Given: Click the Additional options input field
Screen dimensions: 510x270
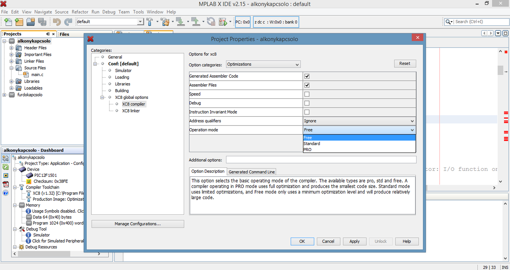Looking at the screenshot, I should point(321,160).
